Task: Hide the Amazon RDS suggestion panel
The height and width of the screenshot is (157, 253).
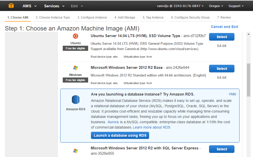Action: 232,94
